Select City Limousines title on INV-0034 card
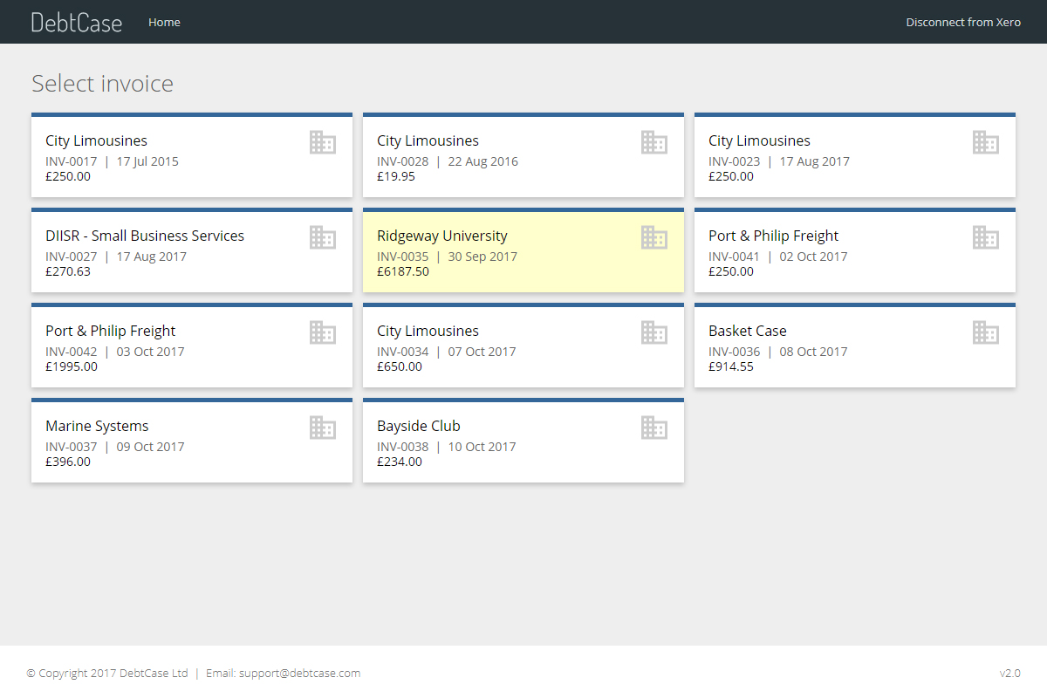This screenshot has width=1047, height=698. tap(428, 331)
